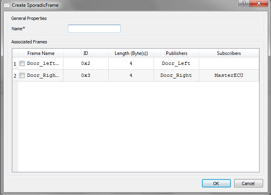
Task: Click the Door_Right publisher cell
Action: (176, 75)
